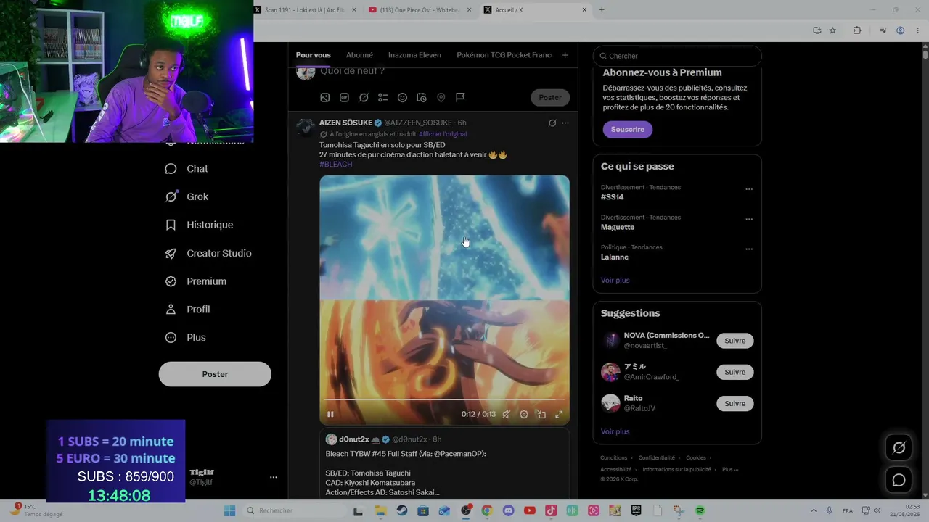The width and height of the screenshot is (929, 522).
Task: Click the Grok icon in the post composer
Action: coord(364,98)
